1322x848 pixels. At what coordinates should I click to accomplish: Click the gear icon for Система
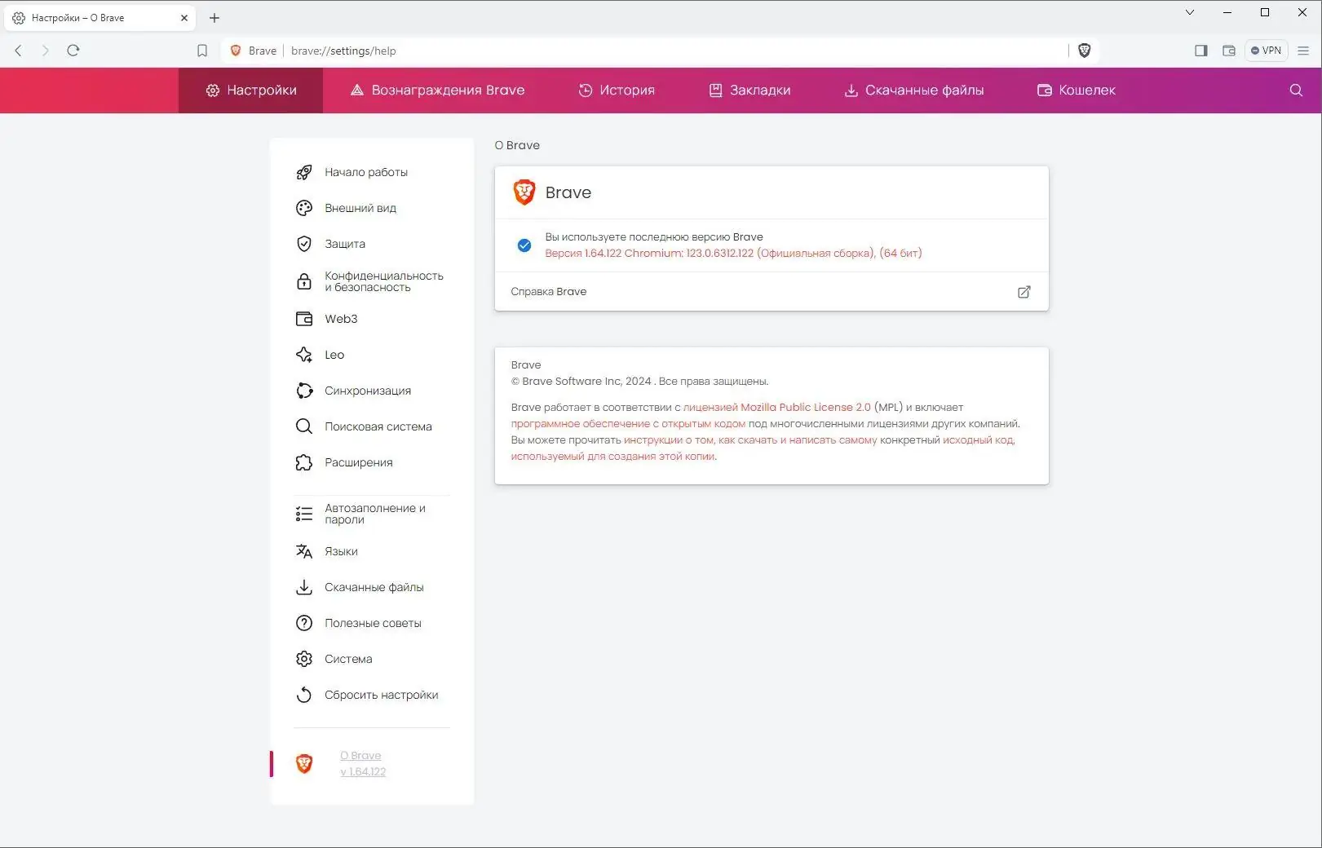click(304, 659)
